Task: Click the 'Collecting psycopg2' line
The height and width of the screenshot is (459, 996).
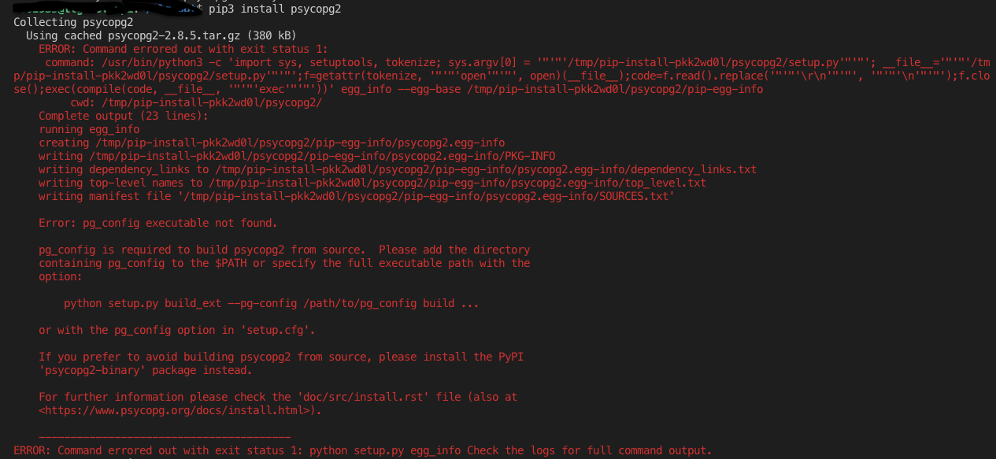Action: coord(73,22)
